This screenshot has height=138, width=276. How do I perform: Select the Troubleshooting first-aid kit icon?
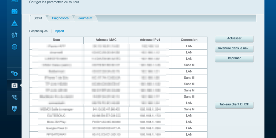coord(14,85)
